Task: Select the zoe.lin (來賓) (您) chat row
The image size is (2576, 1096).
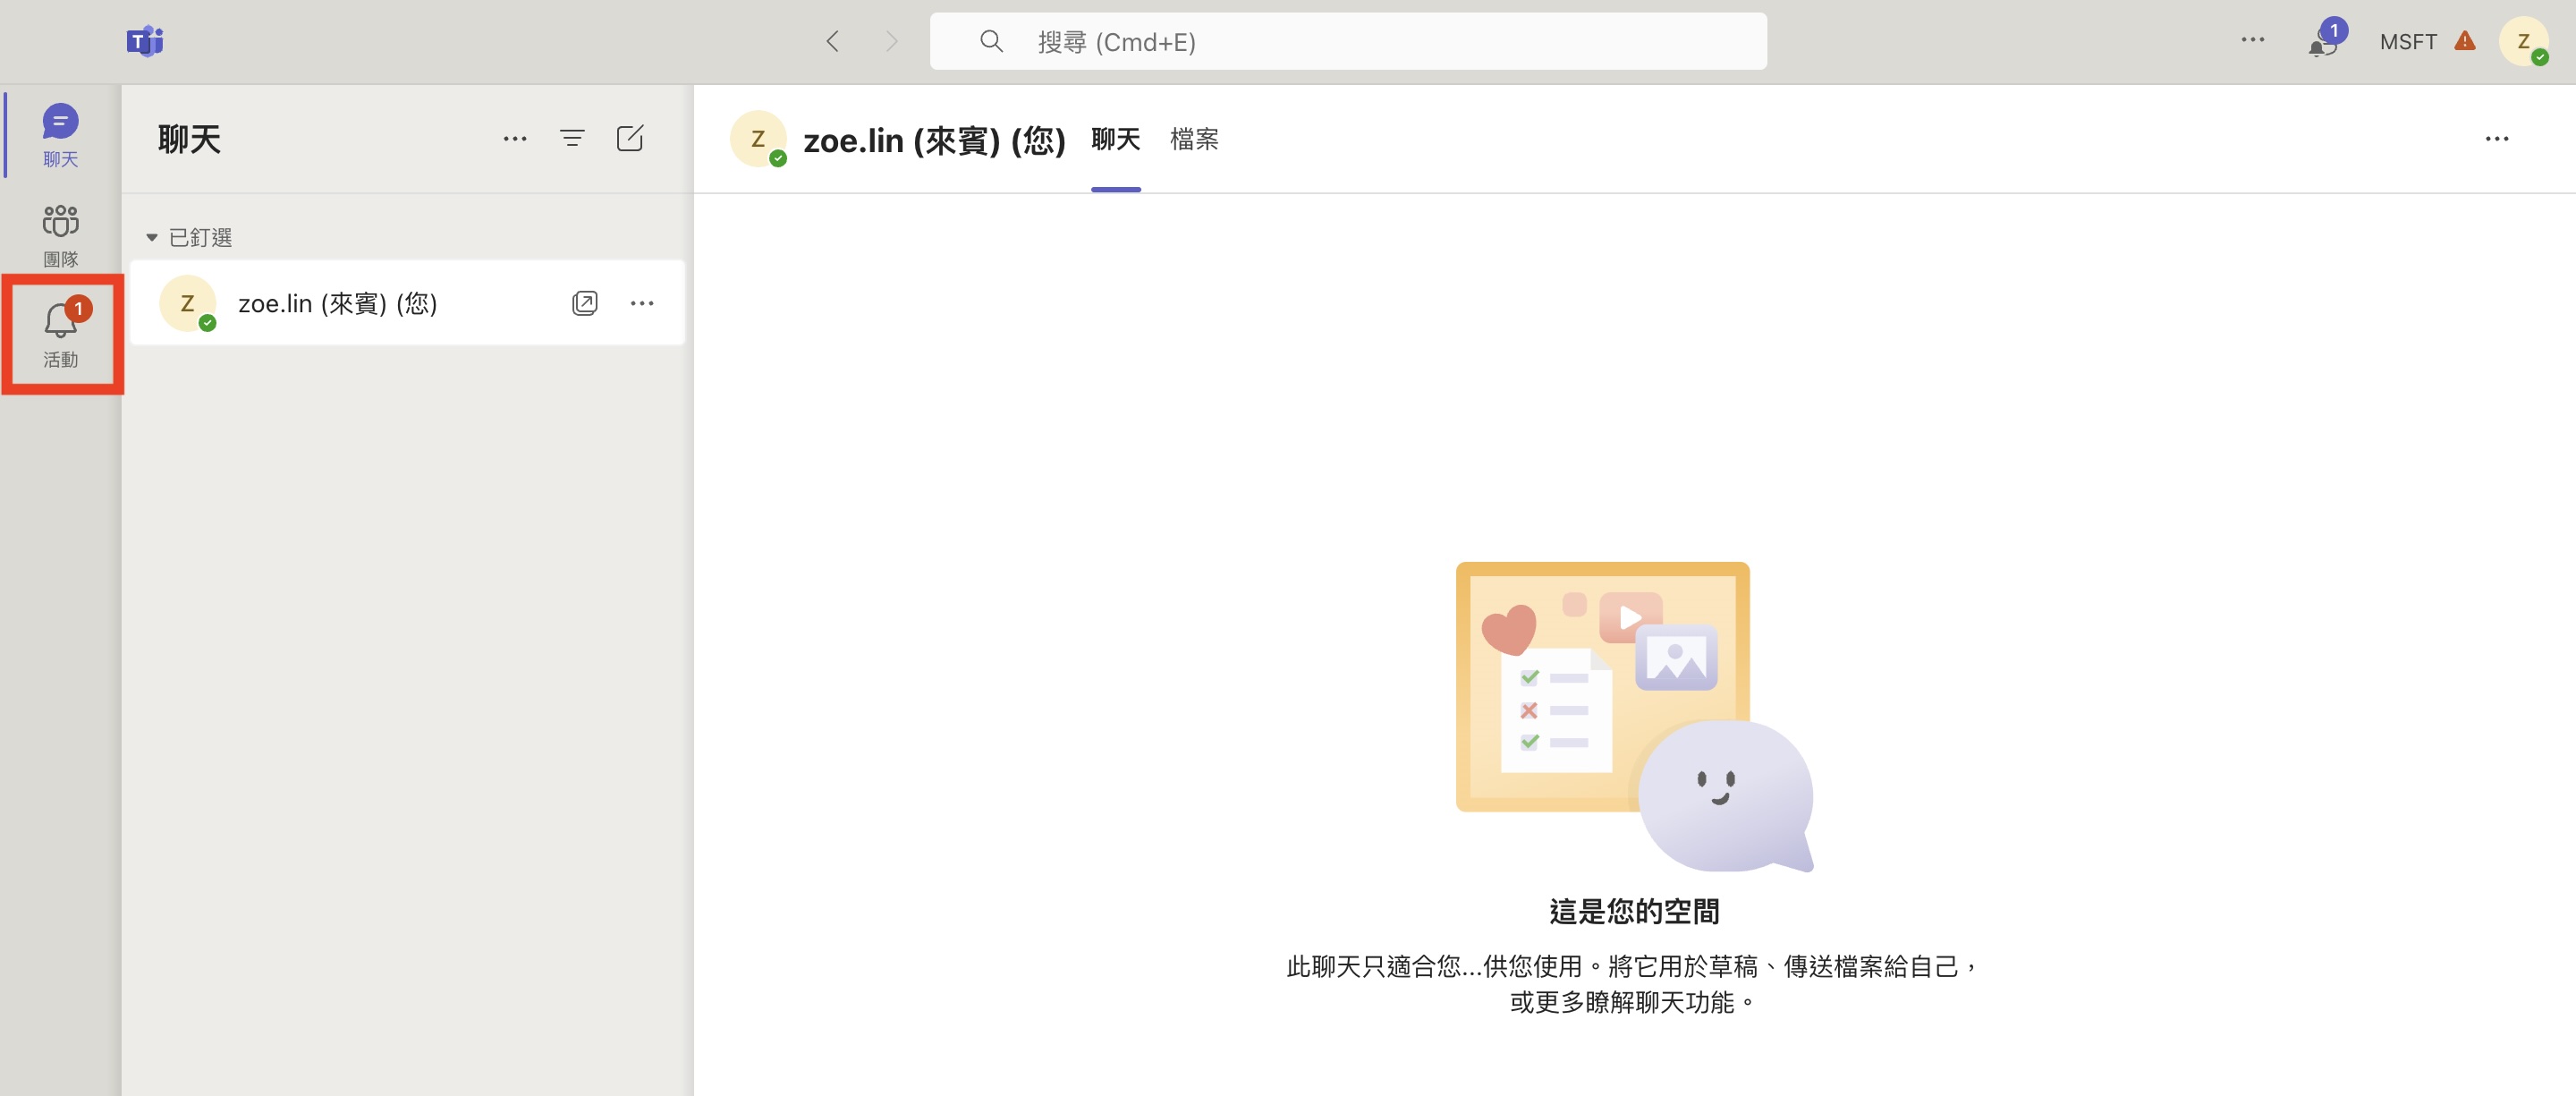Action: tap(407, 303)
